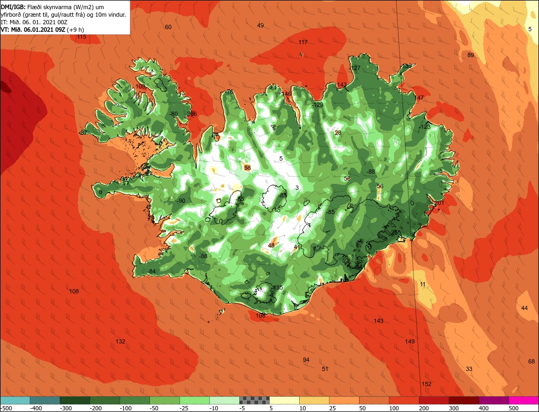
Task: Click the map value 28
Action: click(x=338, y=133)
